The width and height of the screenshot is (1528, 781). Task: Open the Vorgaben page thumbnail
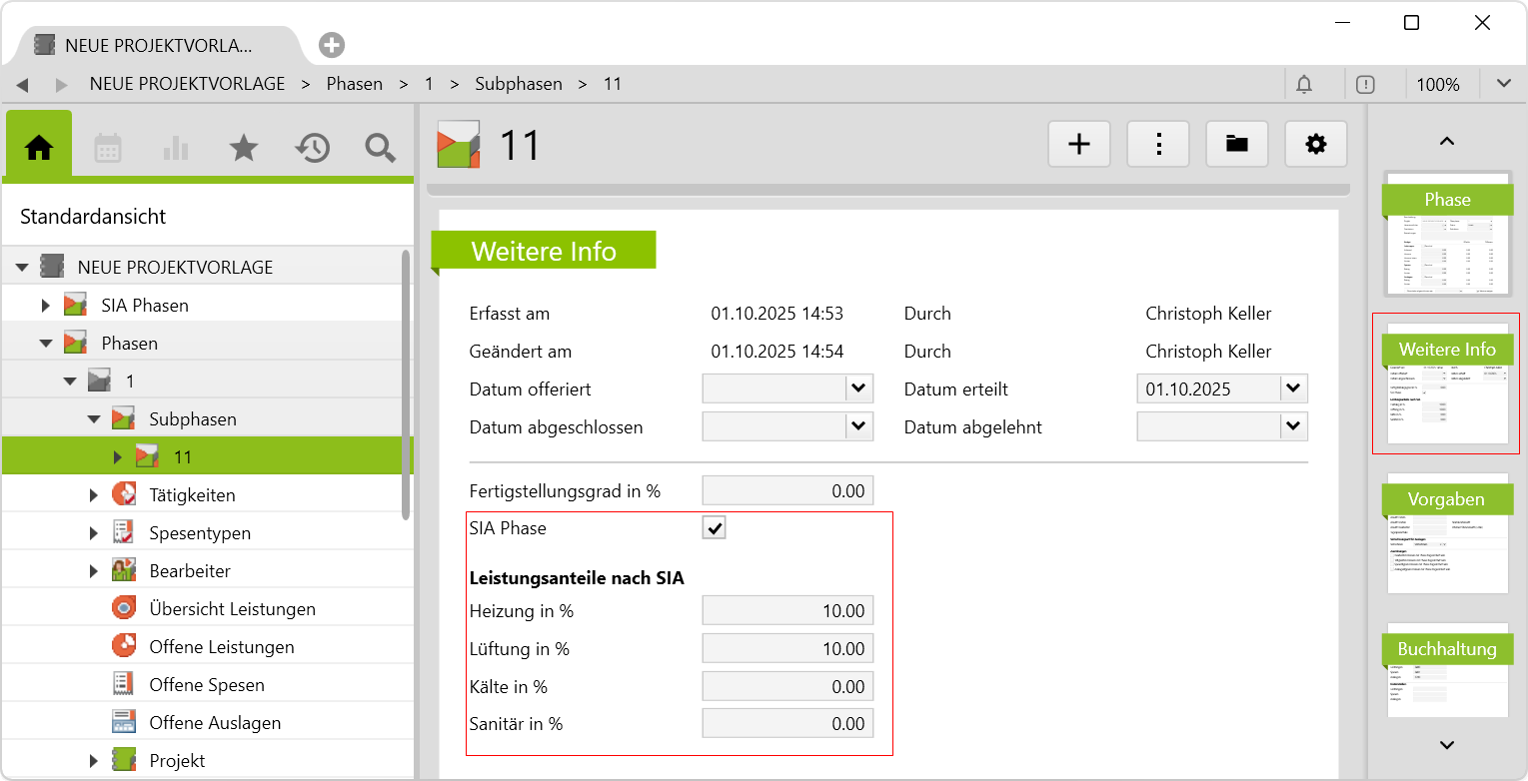pos(1446,534)
